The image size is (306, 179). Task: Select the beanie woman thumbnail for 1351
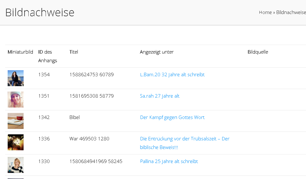pos(16,100)
